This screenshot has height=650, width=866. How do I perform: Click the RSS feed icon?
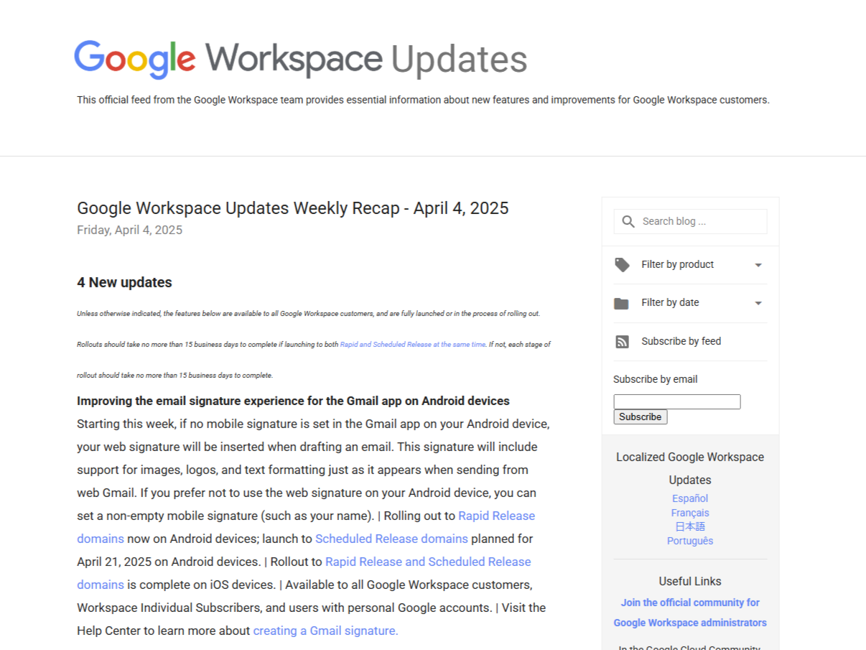622,342
